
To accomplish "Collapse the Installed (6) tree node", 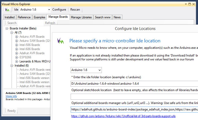I will tap(12, 66).
